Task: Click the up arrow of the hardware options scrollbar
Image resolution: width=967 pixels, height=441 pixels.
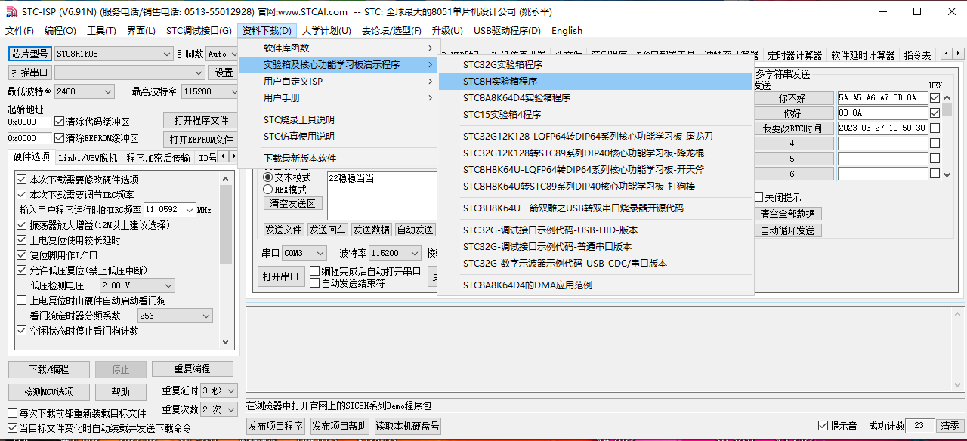Action: (x=226, y=179)
